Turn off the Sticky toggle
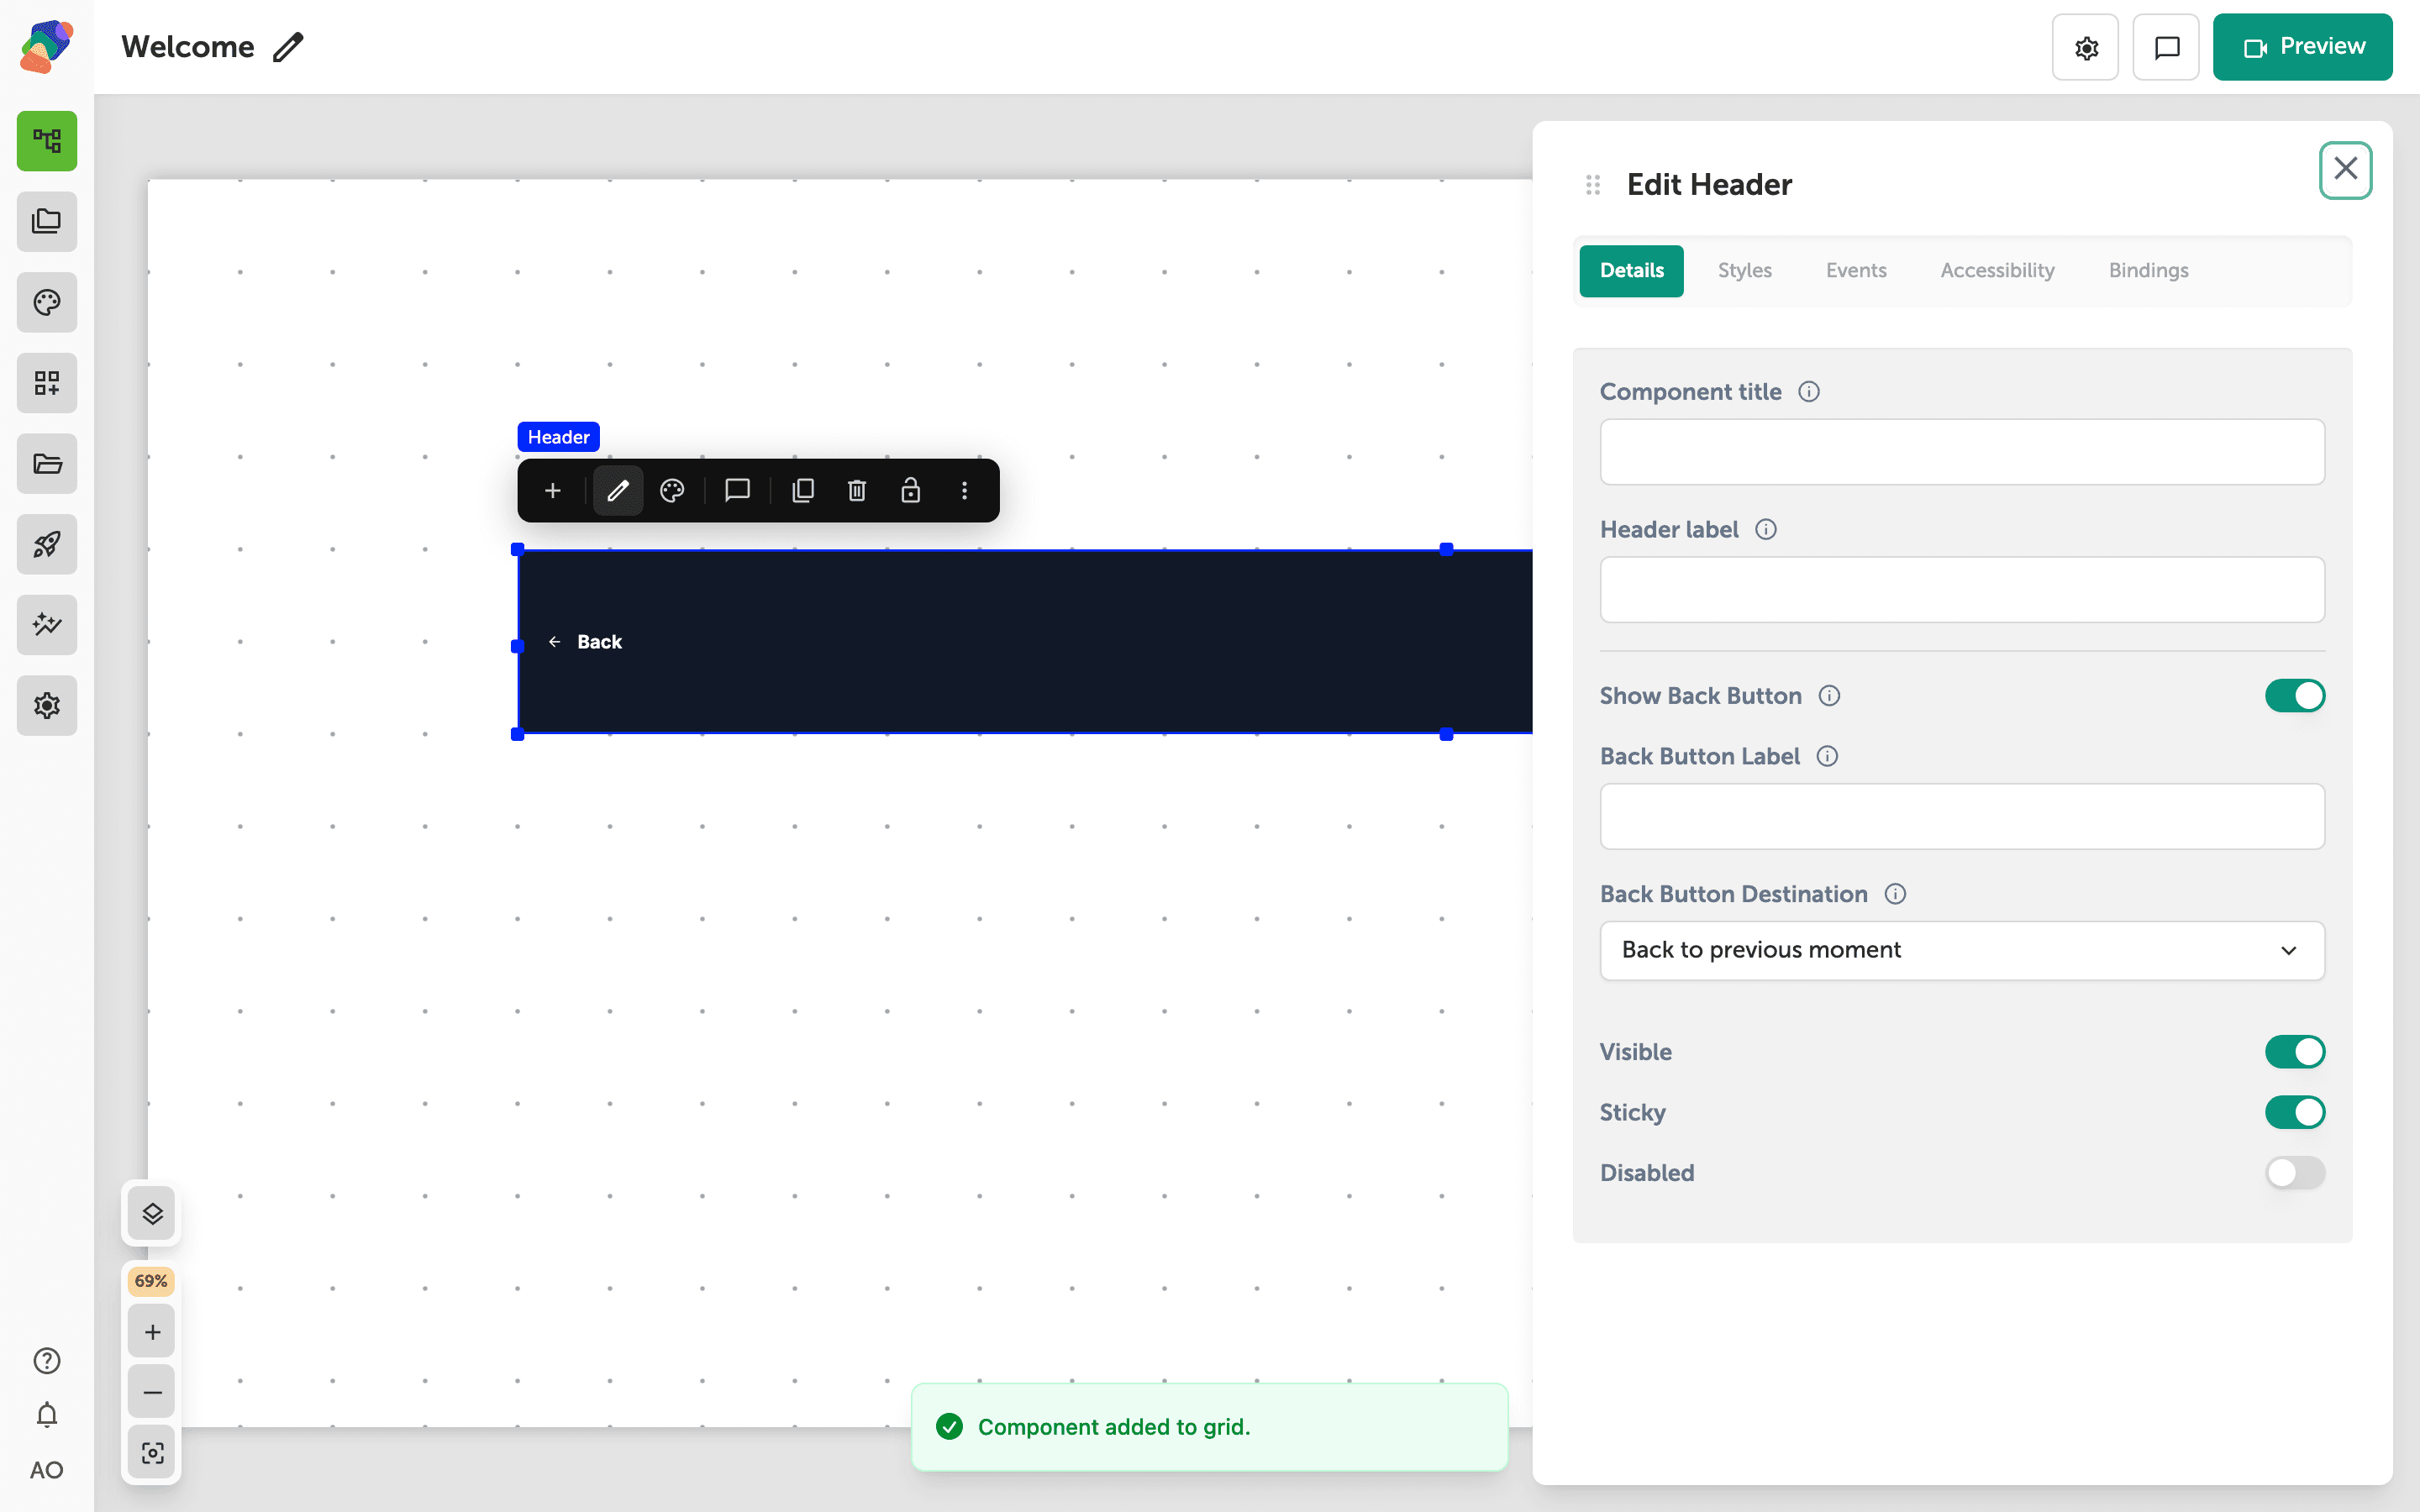 [x=2295, y=1112]
